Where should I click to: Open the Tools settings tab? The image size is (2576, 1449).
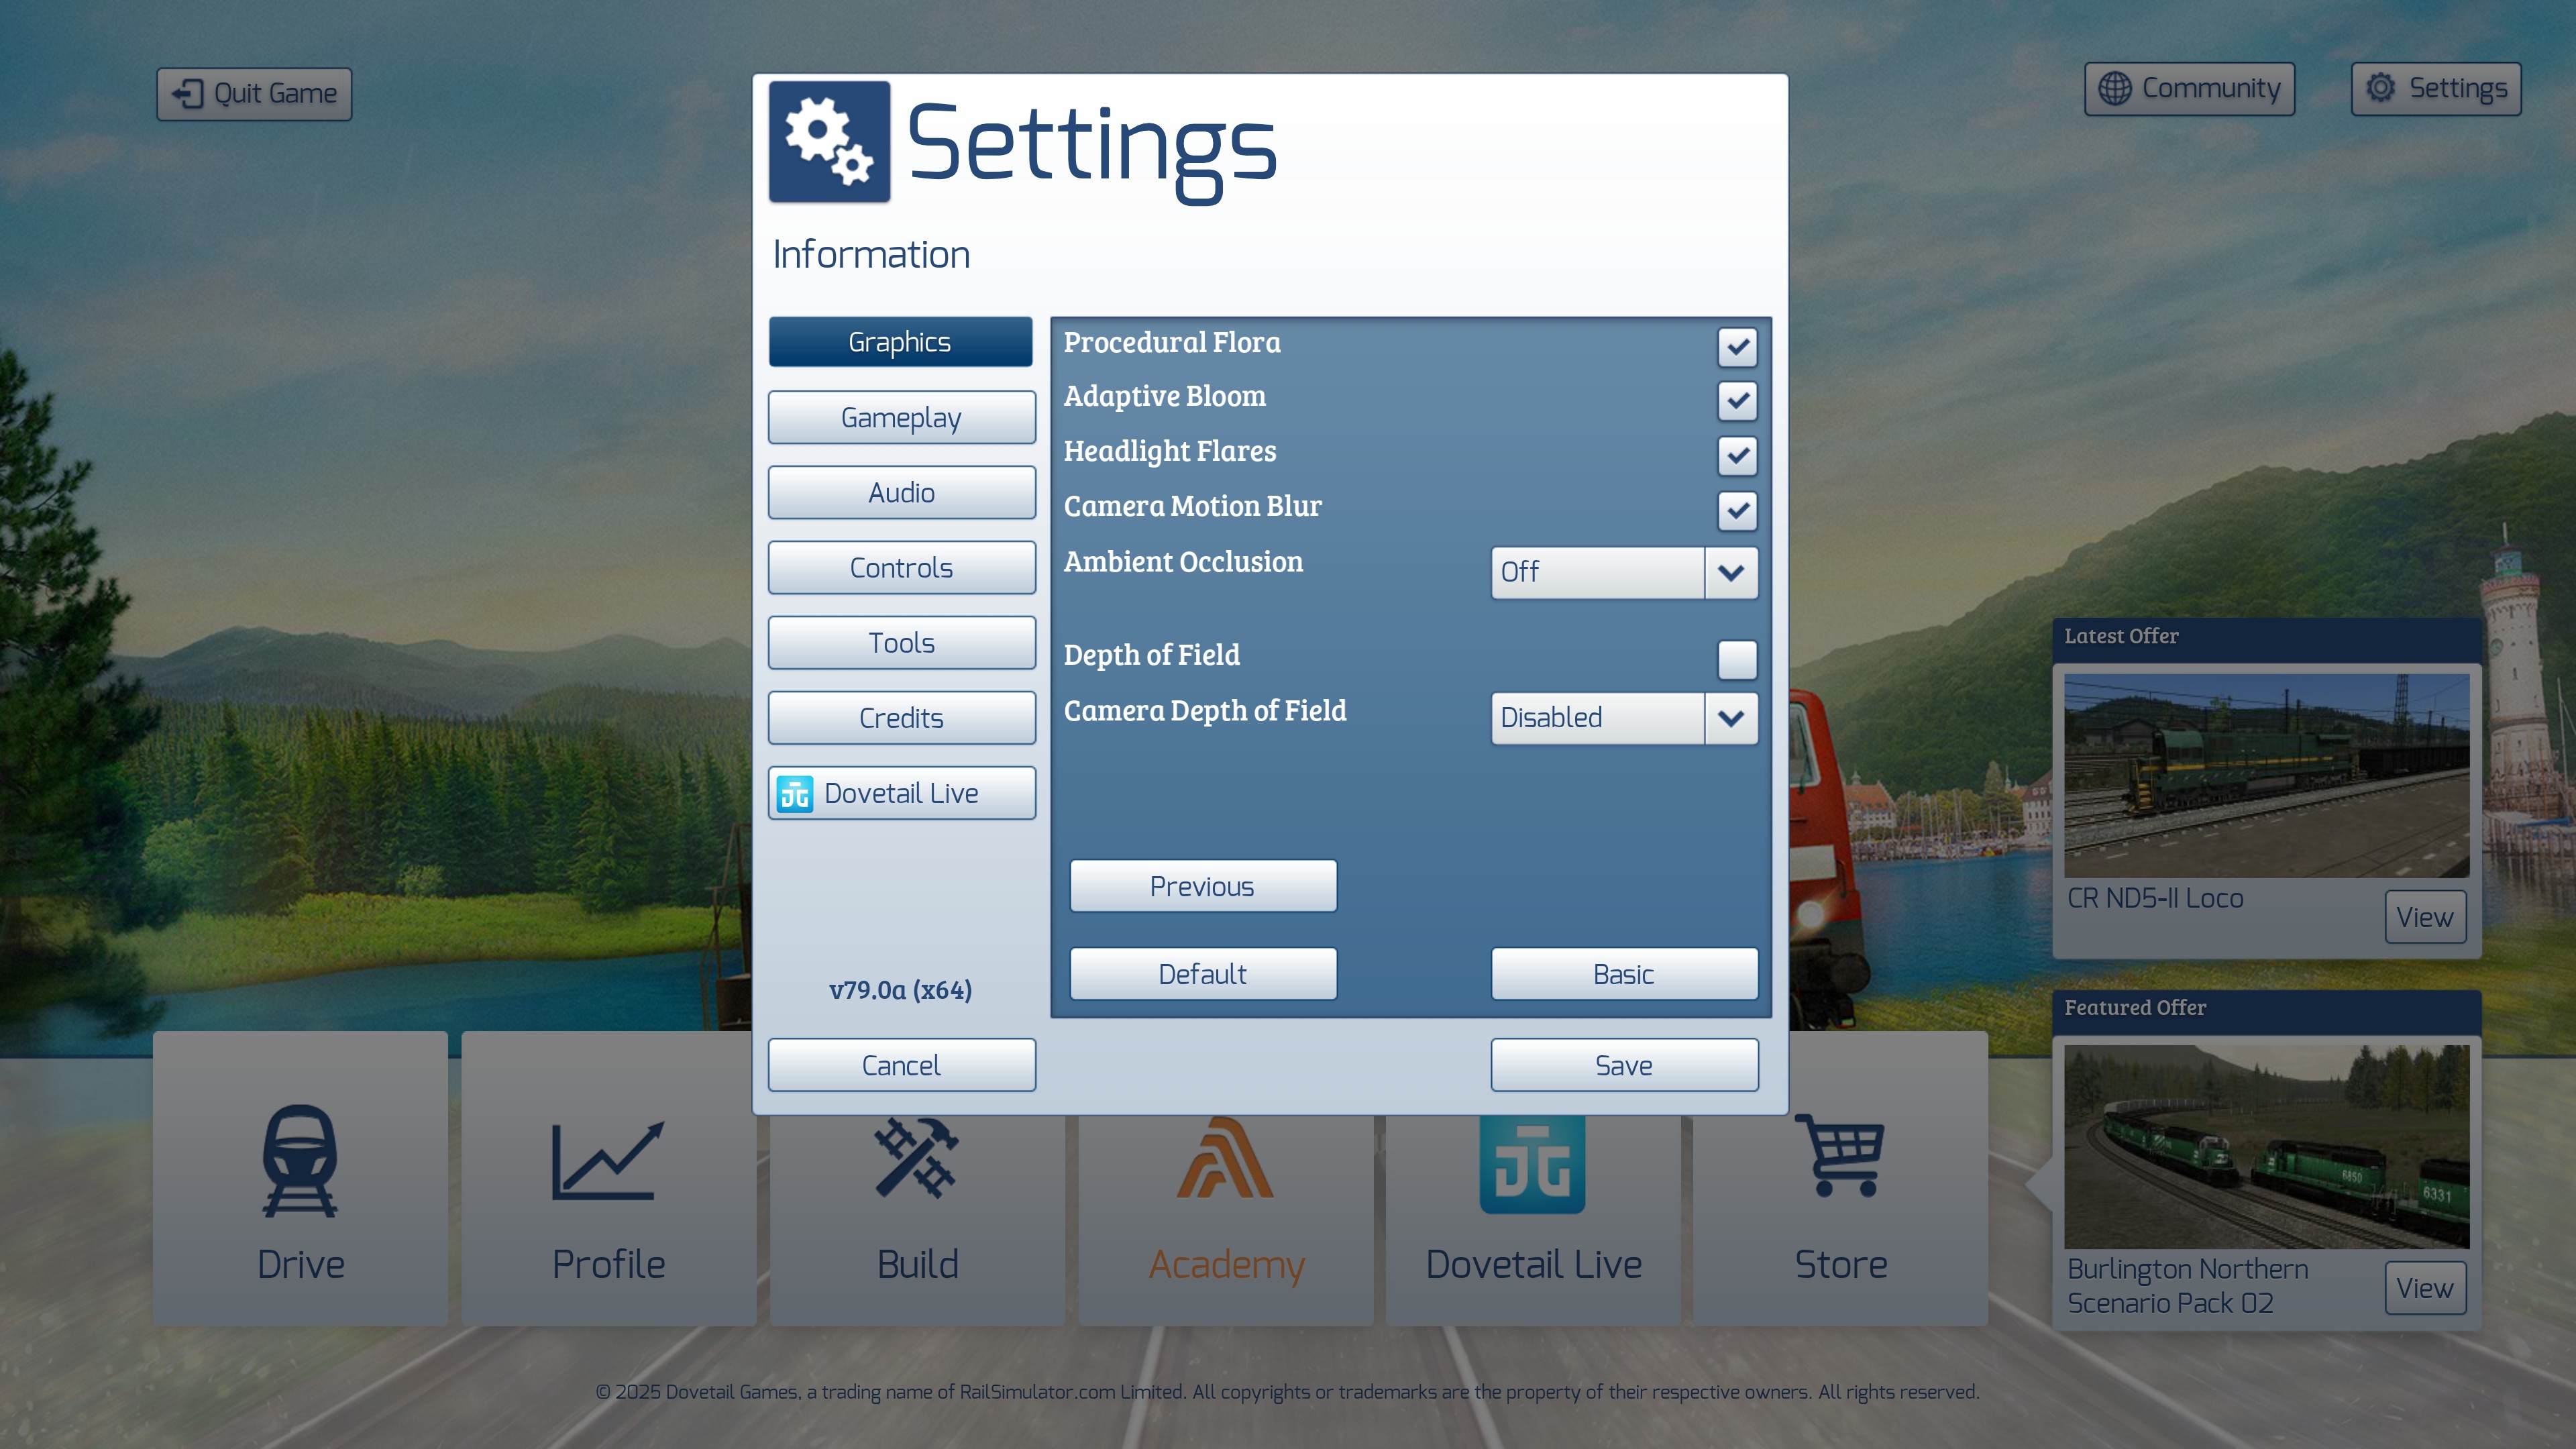901,643
